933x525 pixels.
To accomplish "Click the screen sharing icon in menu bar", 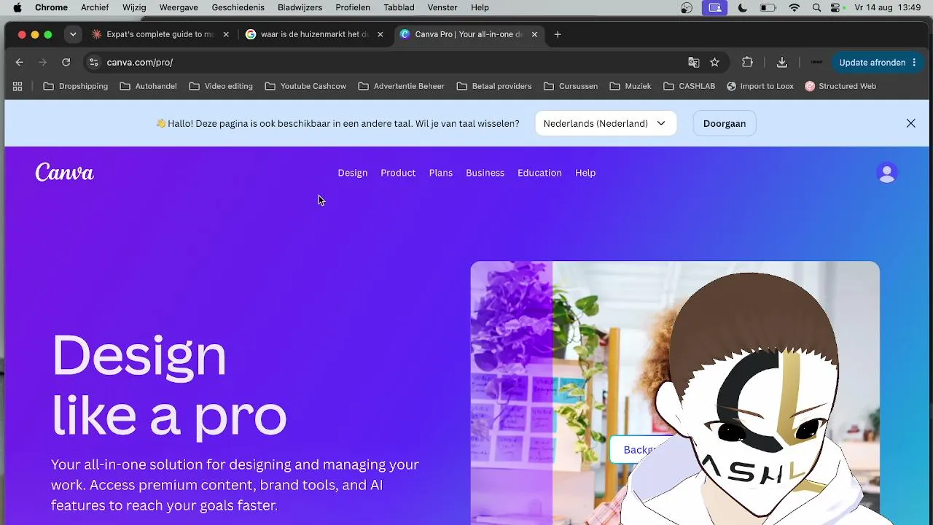I will click(715, 7).
